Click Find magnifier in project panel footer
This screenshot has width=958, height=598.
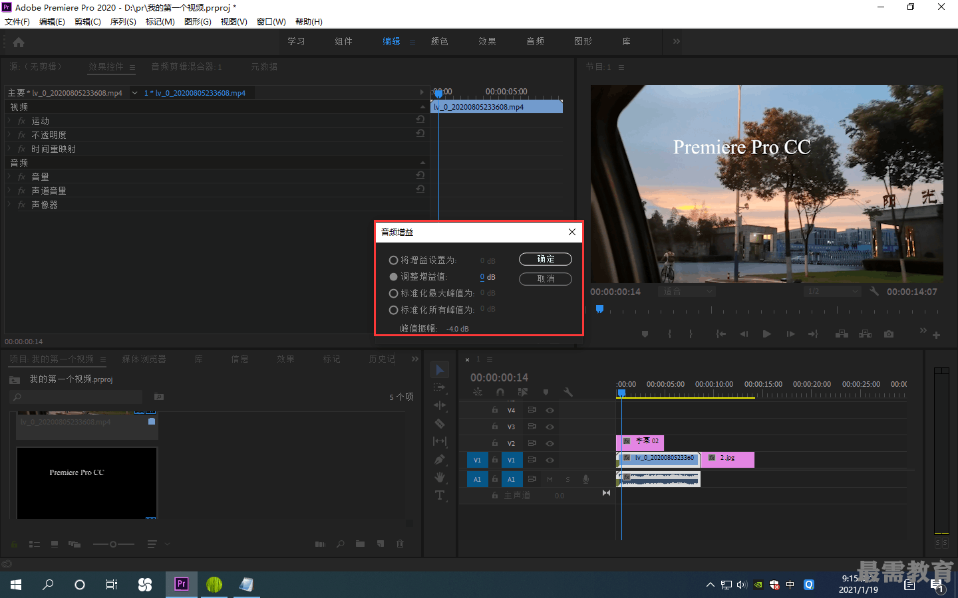click(340, 544)
